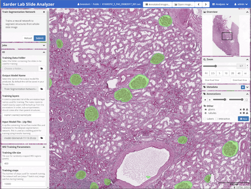The height and width of the screenshot is (189, 251).
Task: Set zoom to Fit
Action: tap(206, 73)
